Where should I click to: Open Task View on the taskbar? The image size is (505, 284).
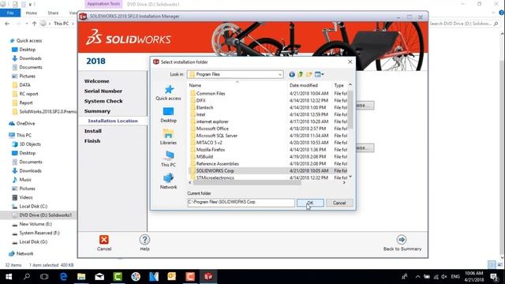[x=44, y=277]
